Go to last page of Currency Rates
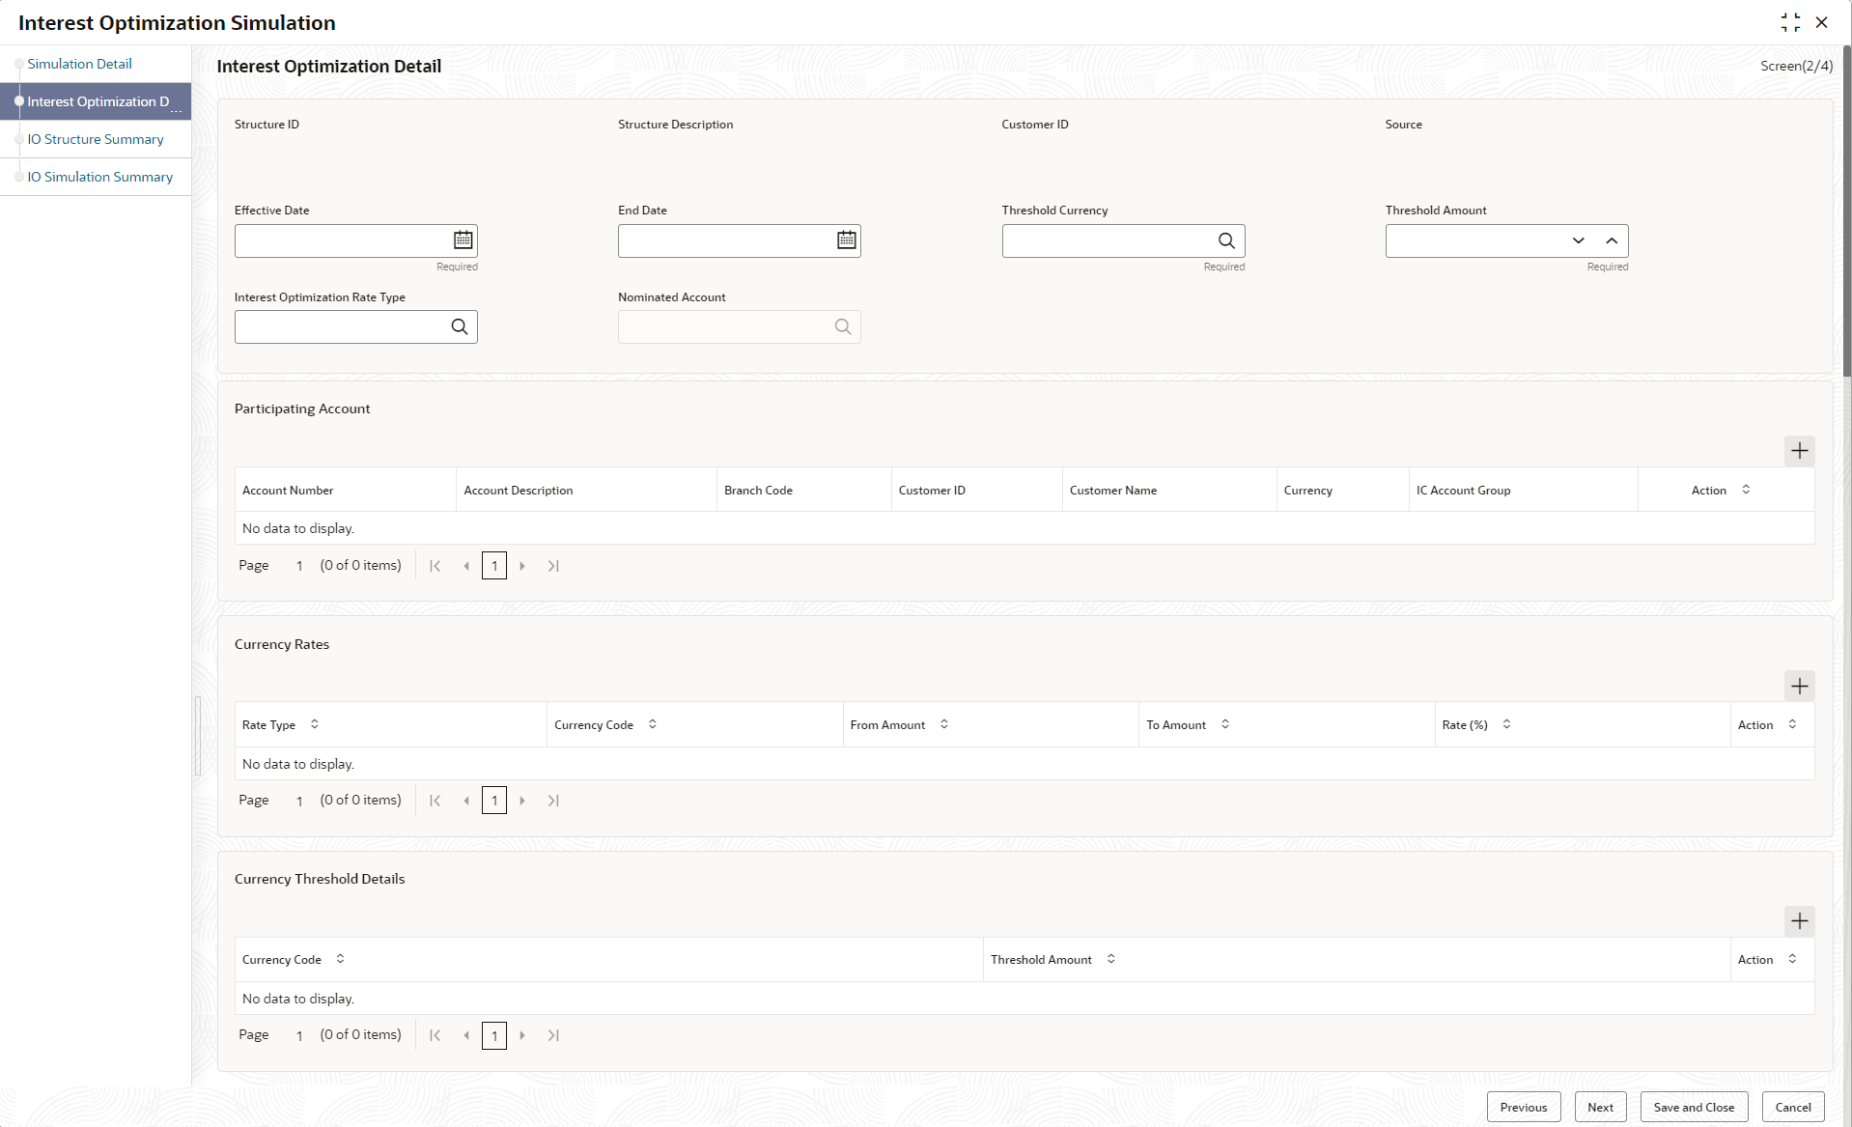Image resolution: width=1852 pixels, height=1127 pixels. click(553, 801)
